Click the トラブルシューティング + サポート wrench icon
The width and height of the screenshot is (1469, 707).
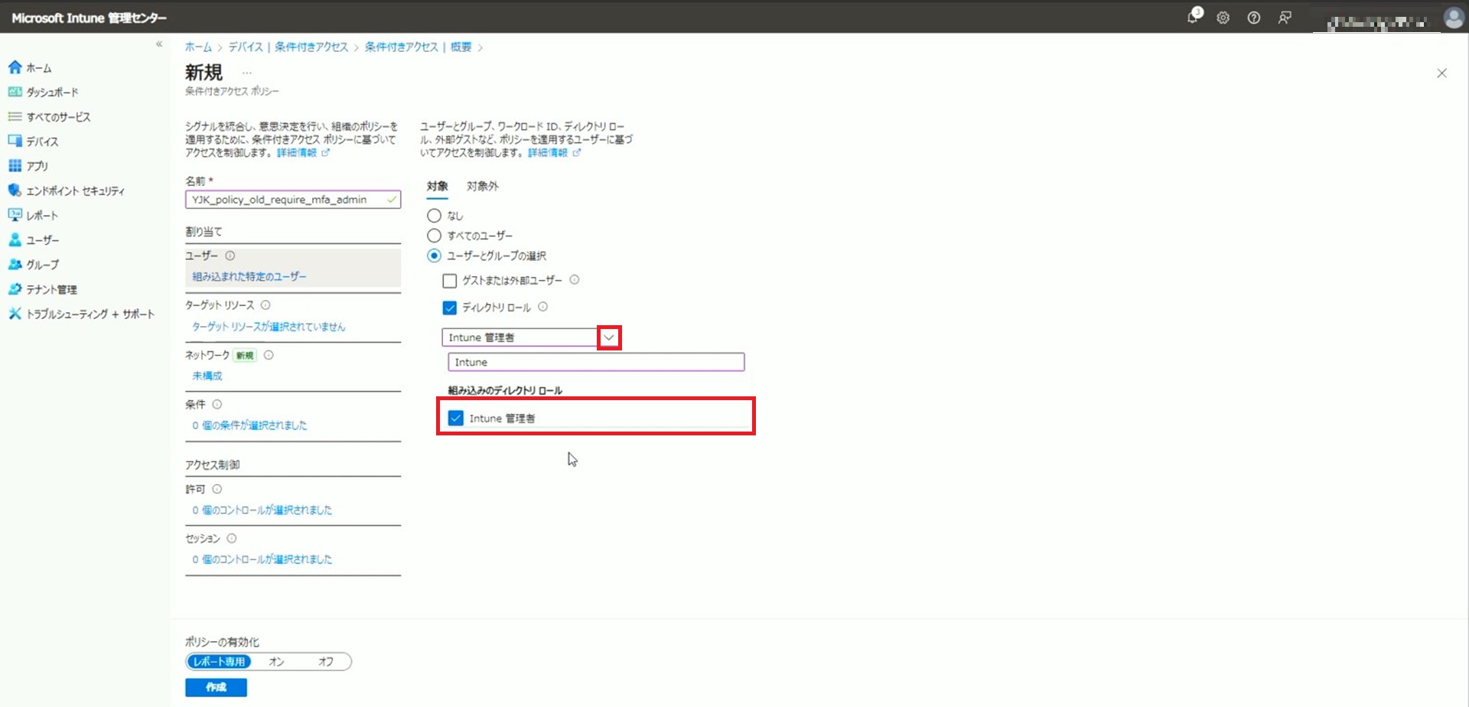[x=15, y=314]
